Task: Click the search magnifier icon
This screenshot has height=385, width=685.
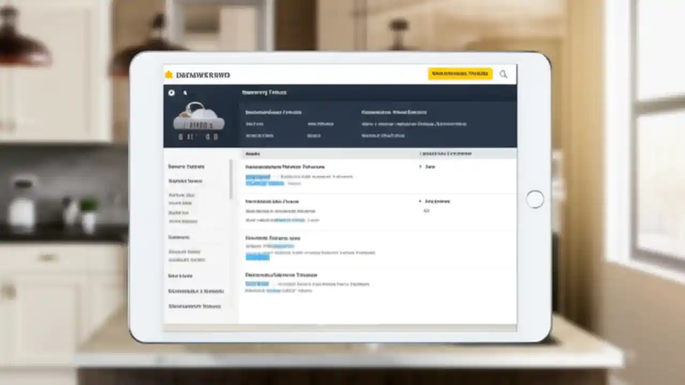Action: tap(503, 74)
